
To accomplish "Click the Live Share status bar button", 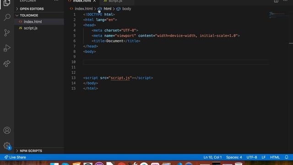I will (15, 157).
